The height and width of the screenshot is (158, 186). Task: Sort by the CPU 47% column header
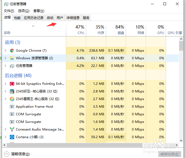76,30
